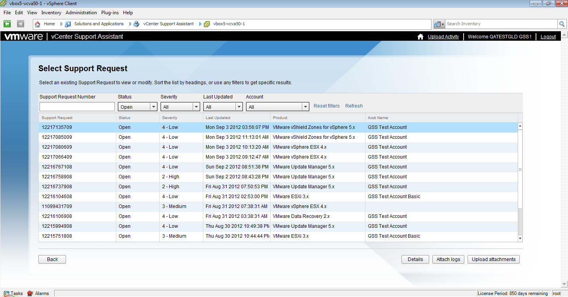The image size is (568, 297).
Task: Click the Logout link
Action: click(548, 37)
